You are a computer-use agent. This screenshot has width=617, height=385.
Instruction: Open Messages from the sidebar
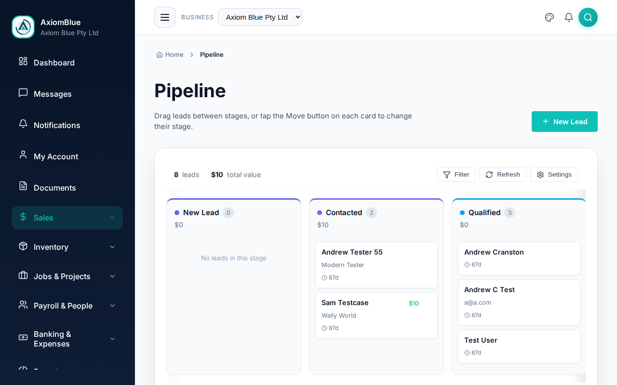pos(67,94)
